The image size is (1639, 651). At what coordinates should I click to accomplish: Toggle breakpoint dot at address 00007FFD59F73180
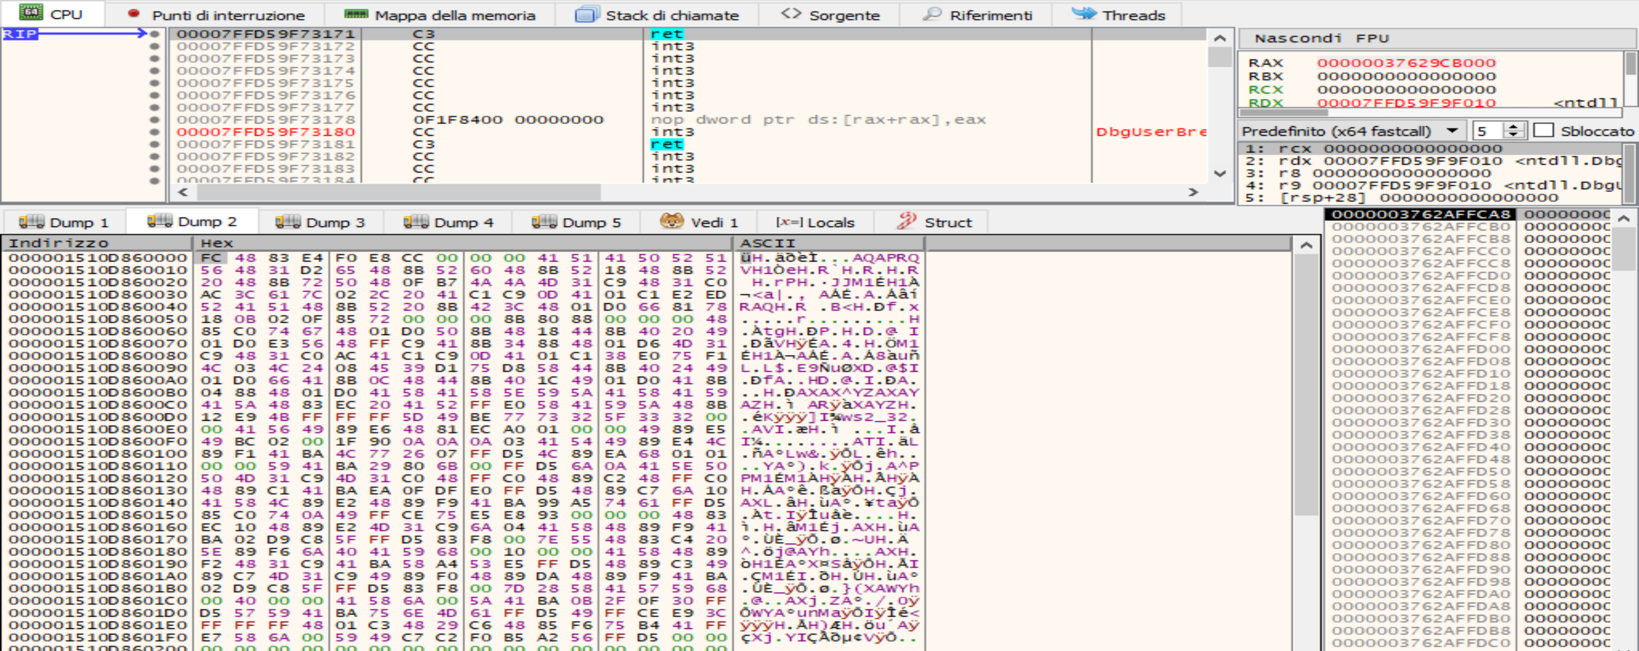point(154,131)
